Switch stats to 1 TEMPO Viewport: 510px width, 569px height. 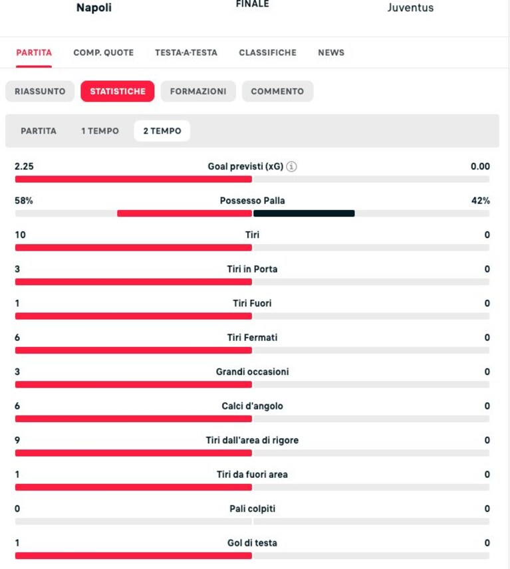[100, 131]
